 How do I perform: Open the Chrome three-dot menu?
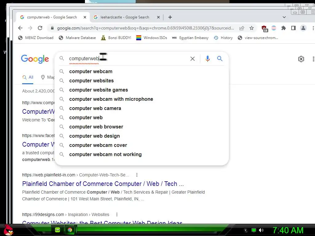click(313, 28)
